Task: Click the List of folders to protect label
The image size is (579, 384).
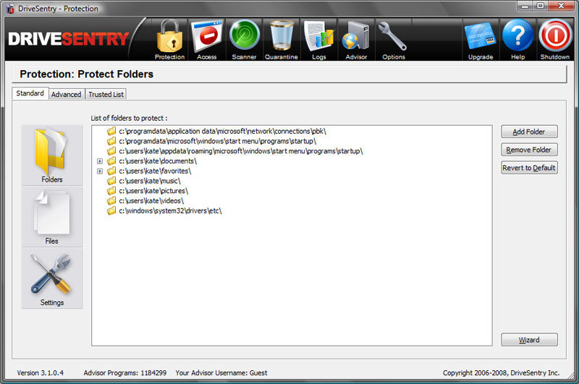Action: [x=129, y=118]
